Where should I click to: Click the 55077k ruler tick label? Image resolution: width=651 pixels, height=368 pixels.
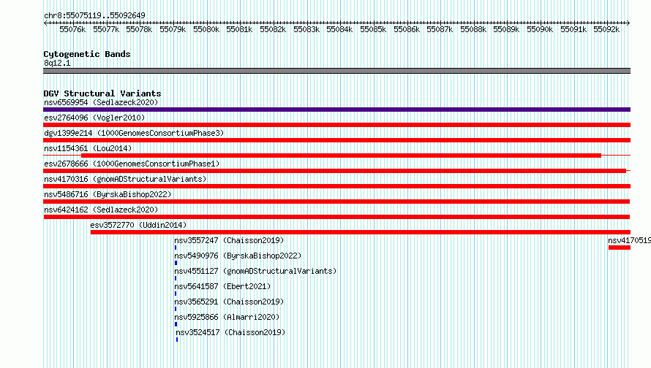click(106, 29)
